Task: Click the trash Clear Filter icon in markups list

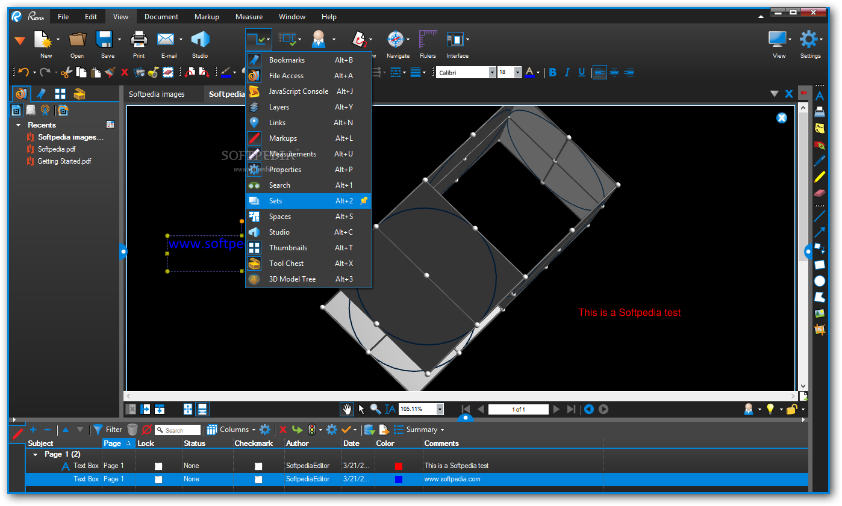Action: pyautogui.click(x=133, y=430)
